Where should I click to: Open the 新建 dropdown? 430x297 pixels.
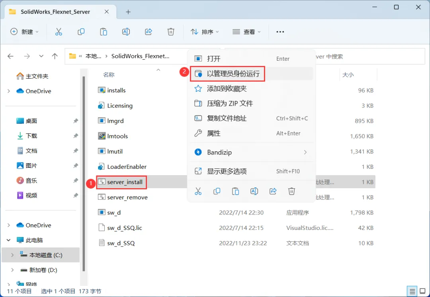pyautogui.click(x=24, y=32)
